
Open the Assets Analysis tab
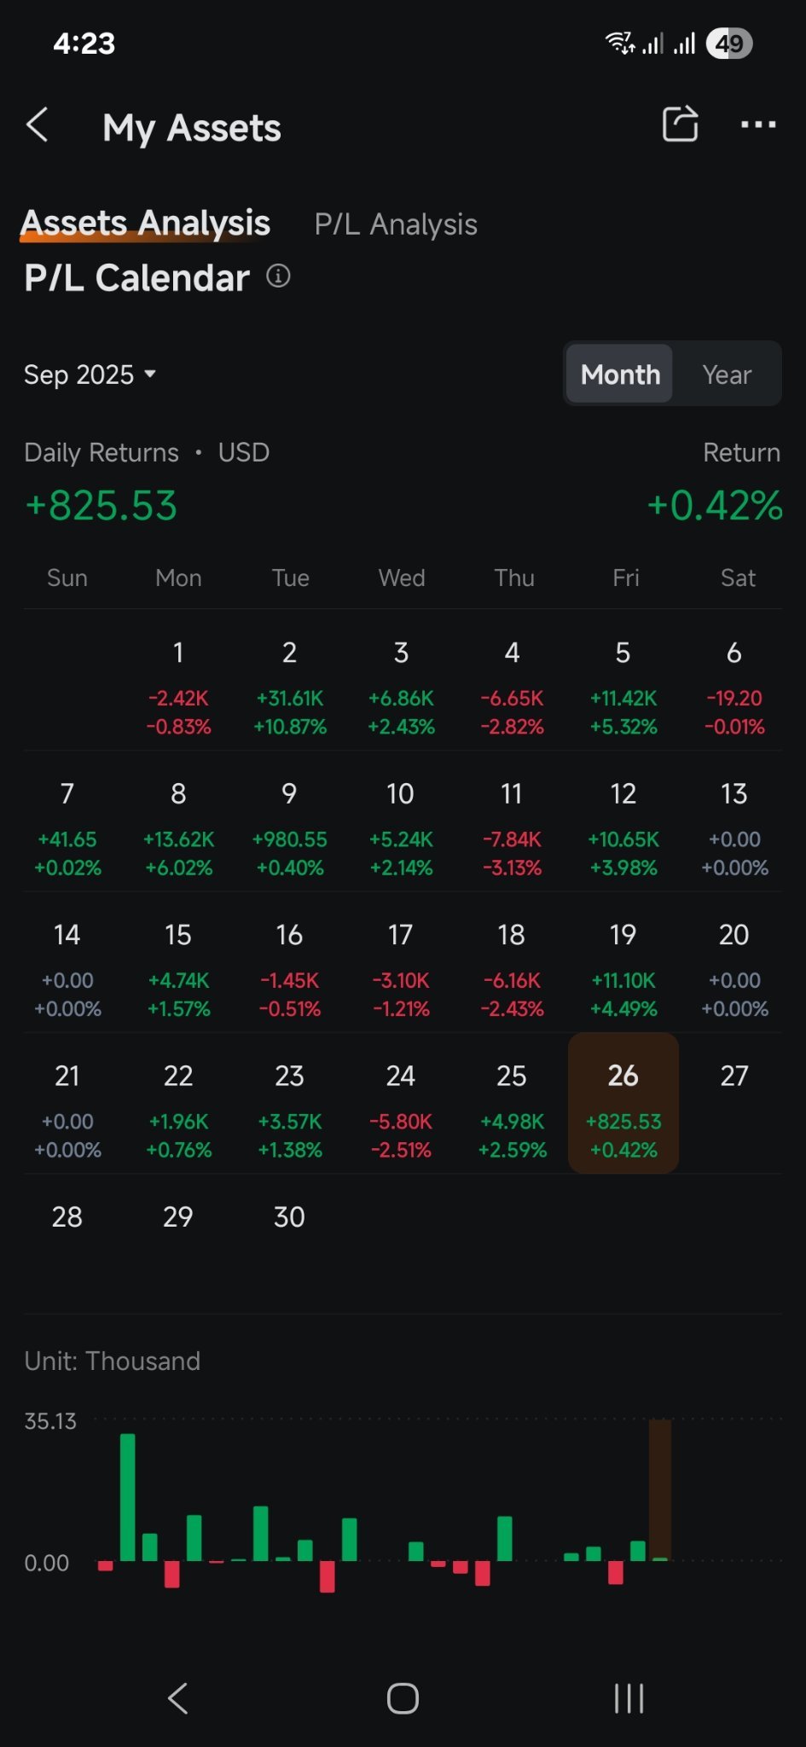(146, 223)
